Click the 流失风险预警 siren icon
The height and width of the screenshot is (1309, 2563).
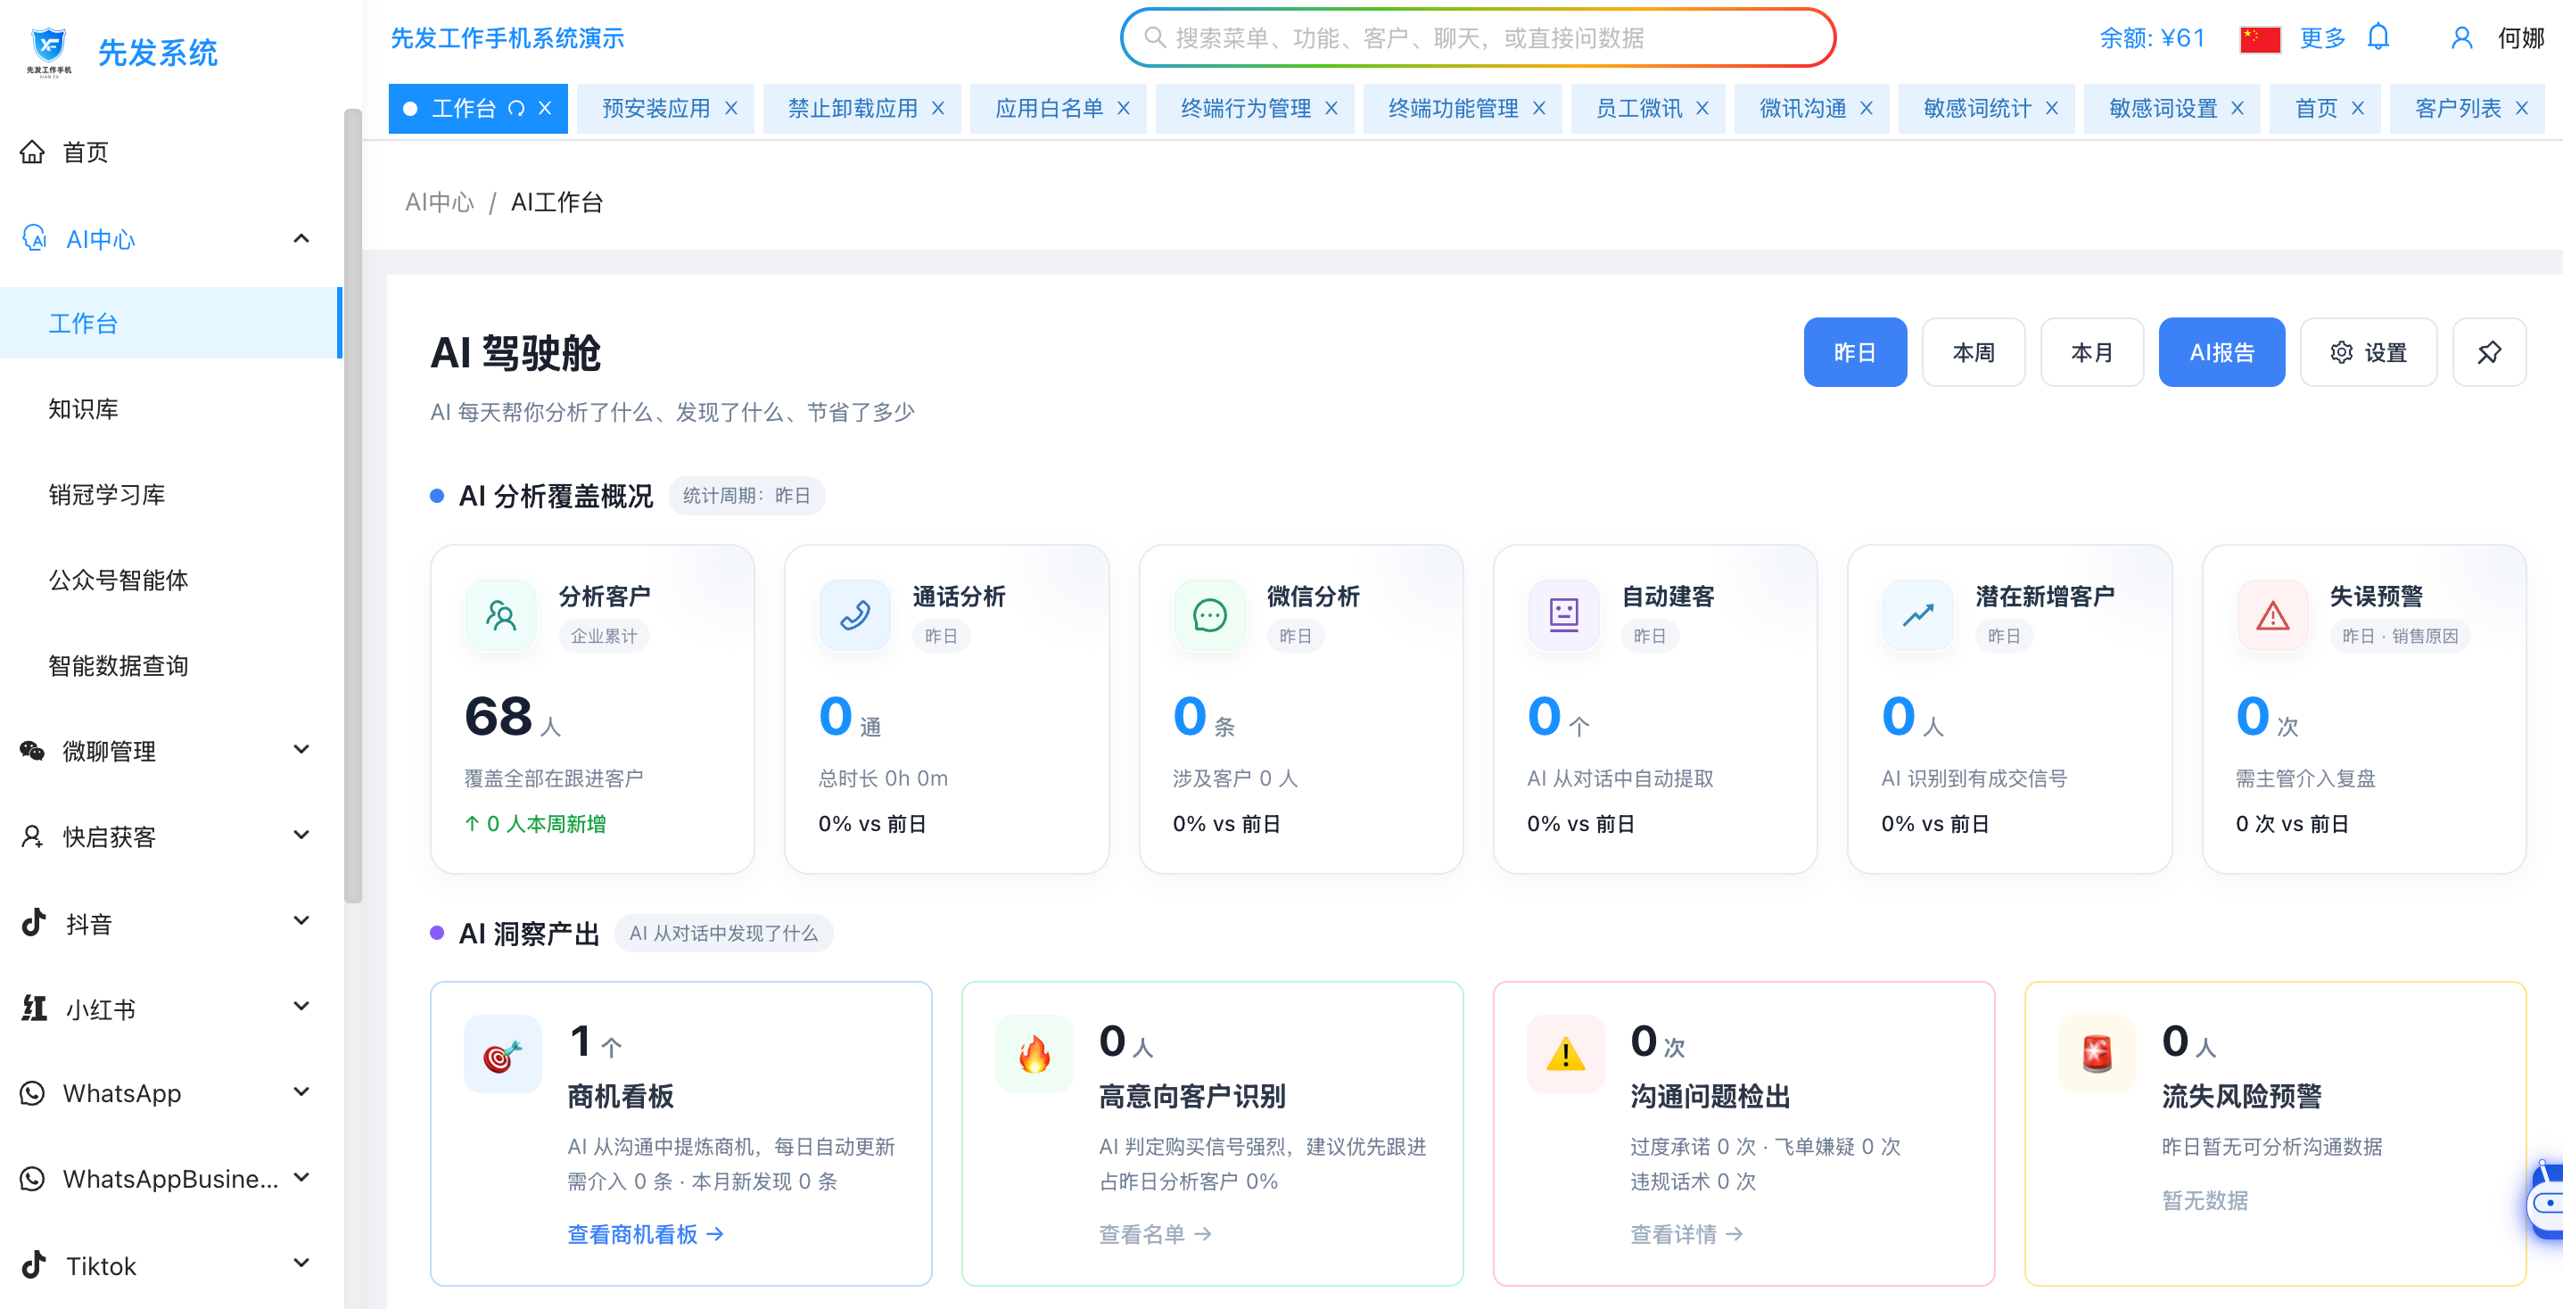(2097, 1053)
